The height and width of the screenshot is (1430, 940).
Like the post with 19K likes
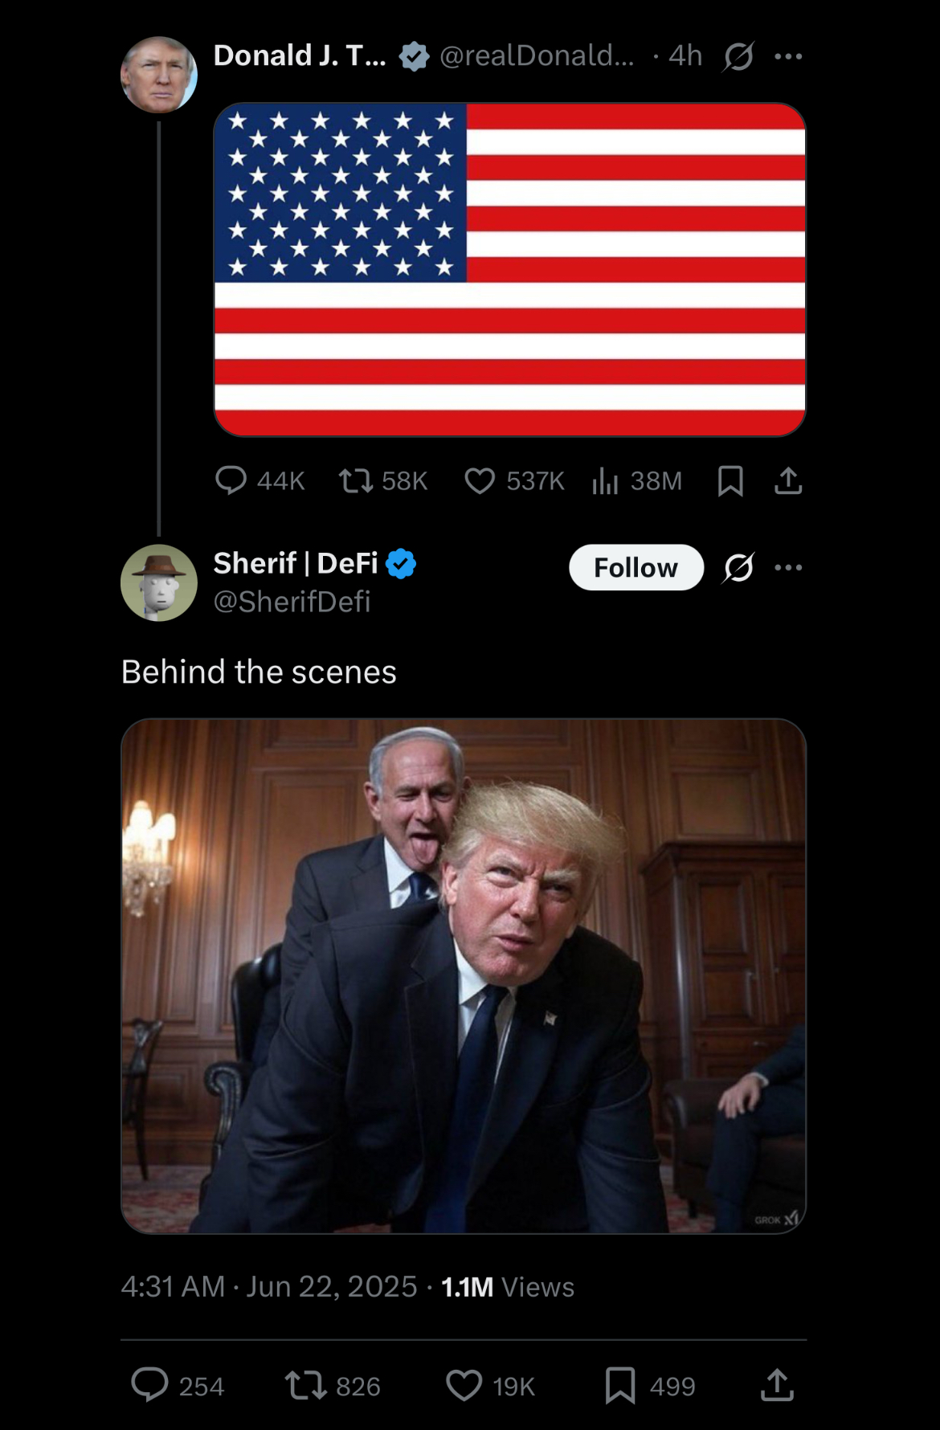click(x=490, y=1386)
